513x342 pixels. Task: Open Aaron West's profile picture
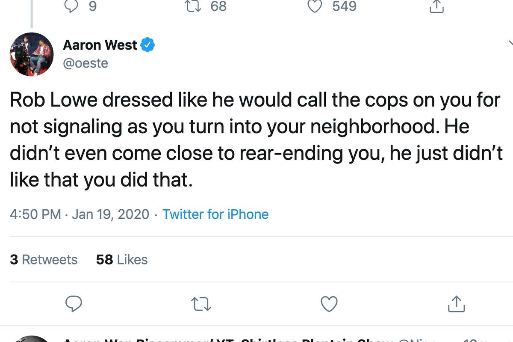point(32,54)
